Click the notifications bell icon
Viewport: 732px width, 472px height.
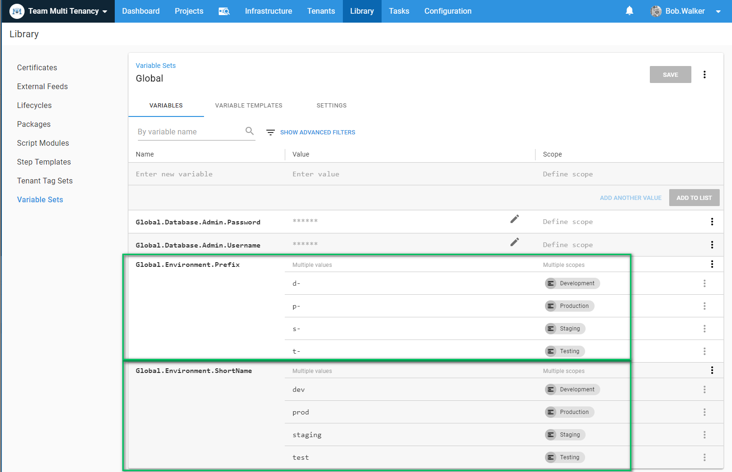[629, 11]
